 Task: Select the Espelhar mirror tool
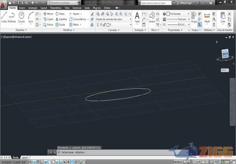click(x=61, y=19)
